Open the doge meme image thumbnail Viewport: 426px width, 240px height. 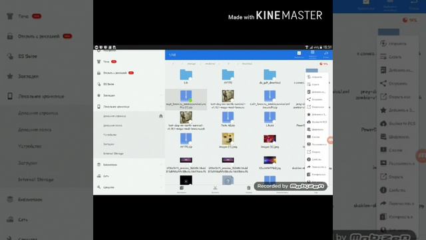pyautogui.click(x=228, y=139)
